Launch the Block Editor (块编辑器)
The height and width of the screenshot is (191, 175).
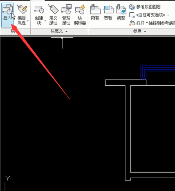tap(80, 15)
